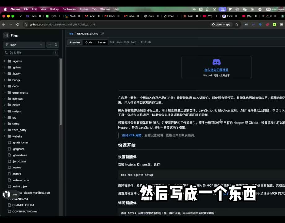Click the Discord logo icon
285x223 pixels.
tap(216, 62)
